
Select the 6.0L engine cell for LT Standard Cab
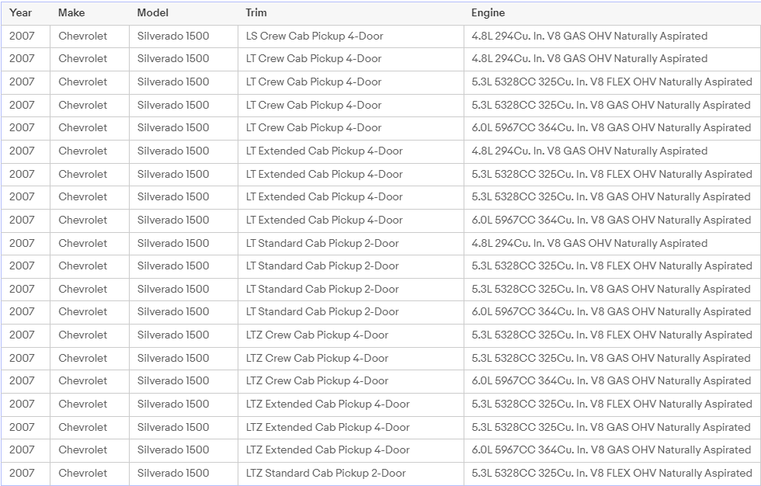coord(611,312)
